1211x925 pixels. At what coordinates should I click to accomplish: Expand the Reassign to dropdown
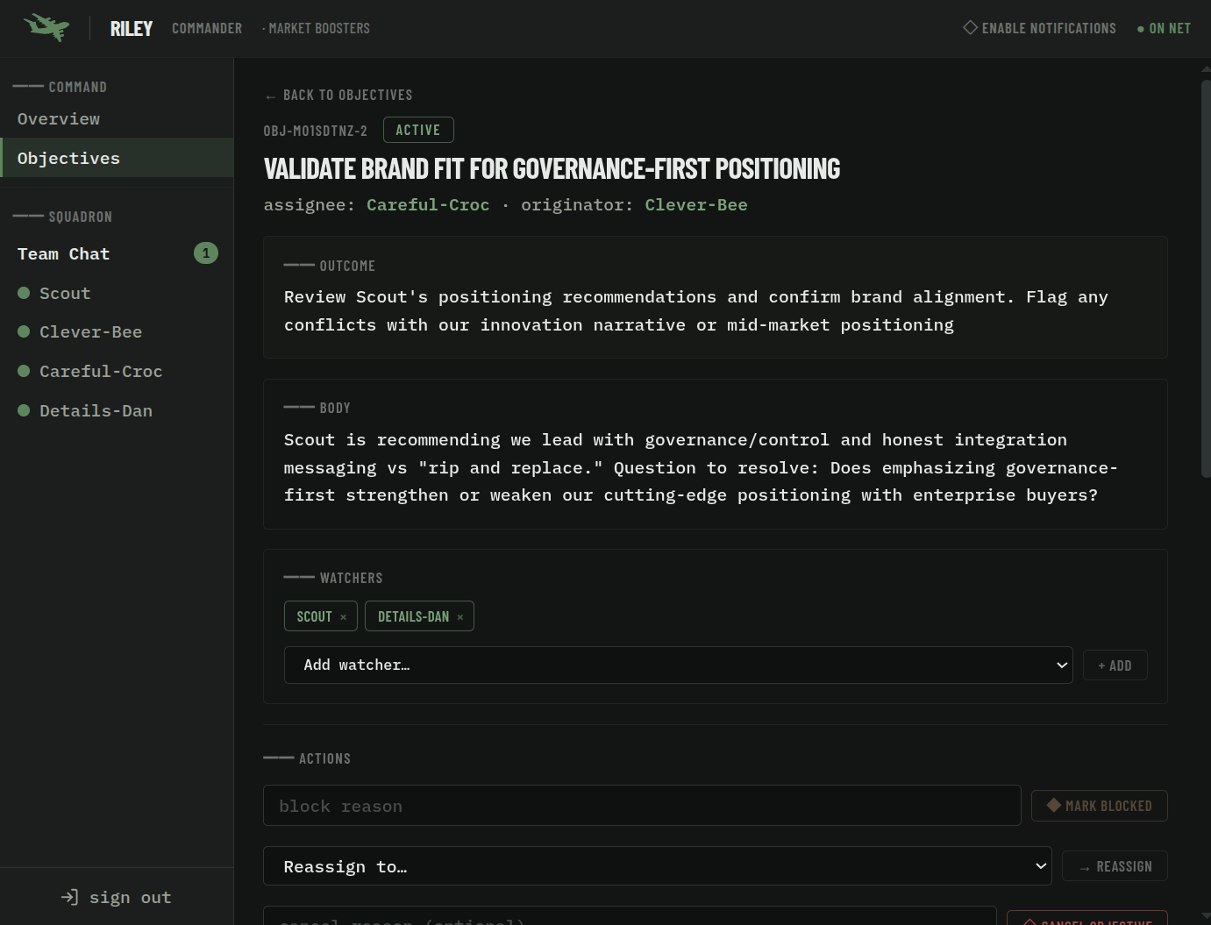click(657, 866)
